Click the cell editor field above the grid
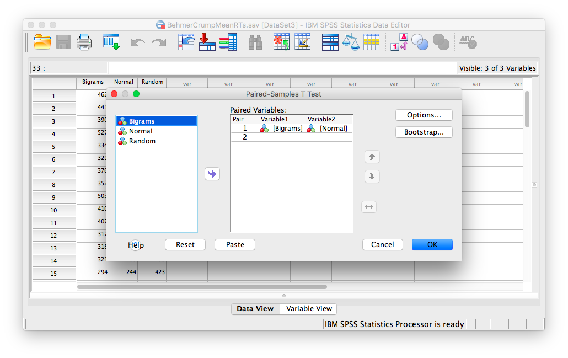 point(282,68)
